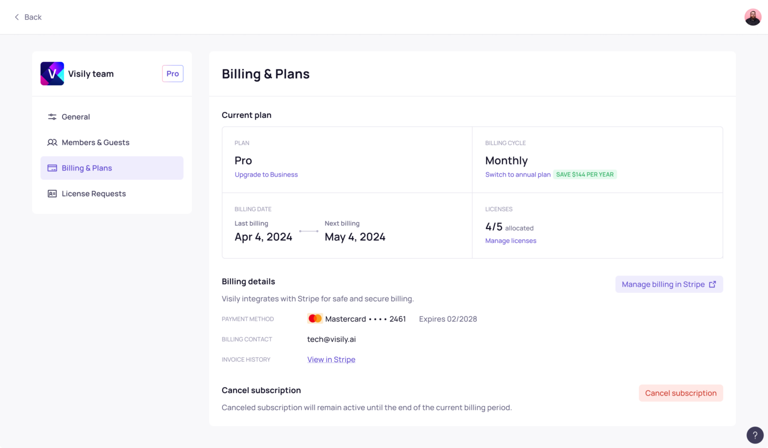The image size is (768, 448).
Task: Click the Members & Guests people icon
Action: coord(52,142)
